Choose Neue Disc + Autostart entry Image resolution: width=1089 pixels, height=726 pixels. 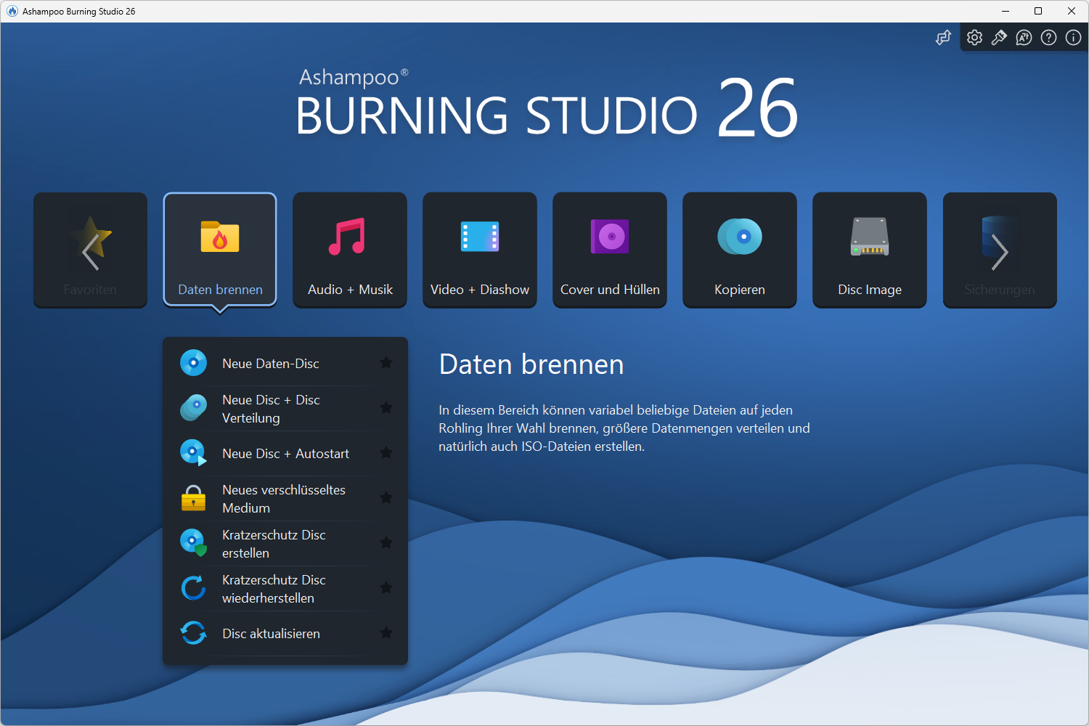click(x=285, y=454)
